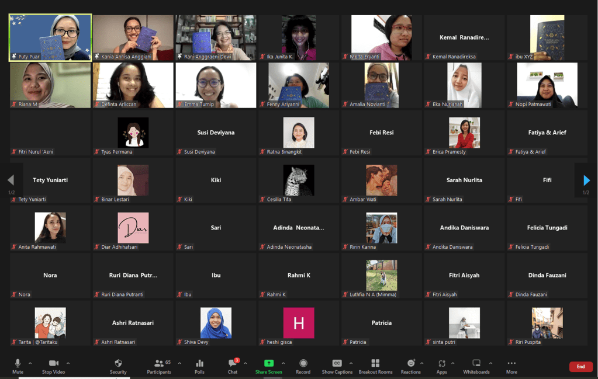Open the Participants panel

click(158, 366)
